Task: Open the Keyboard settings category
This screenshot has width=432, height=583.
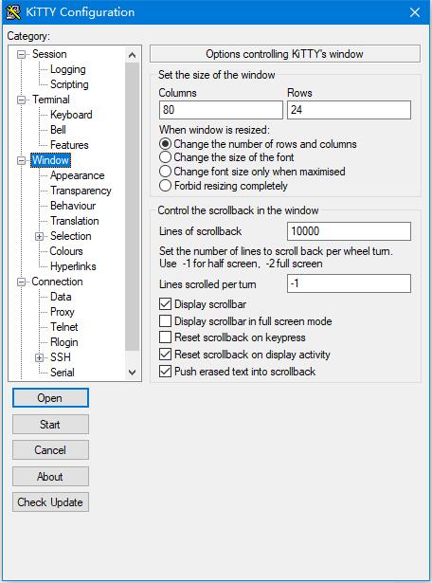Action: click(71, 115)
